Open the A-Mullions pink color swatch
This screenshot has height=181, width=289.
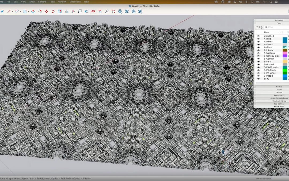tap(285, 53)
